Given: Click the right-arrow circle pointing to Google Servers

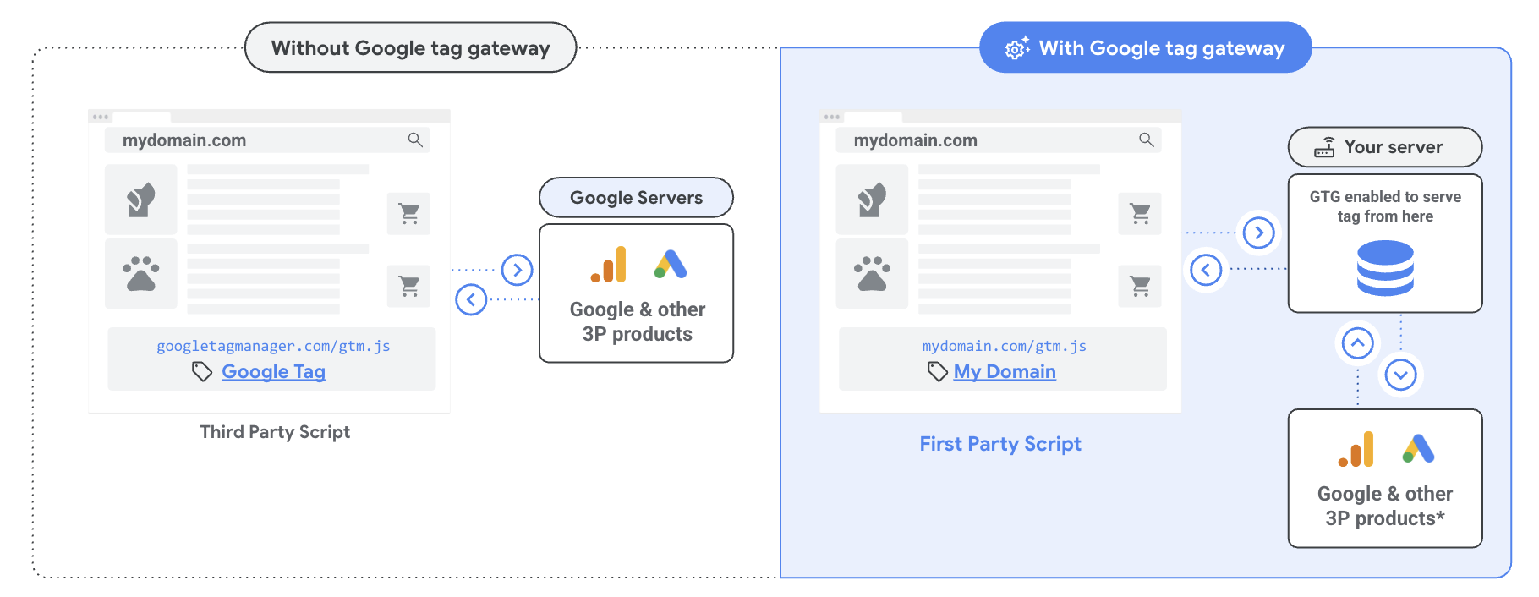Looking at the screenshot, I should [x=517, y=270].
